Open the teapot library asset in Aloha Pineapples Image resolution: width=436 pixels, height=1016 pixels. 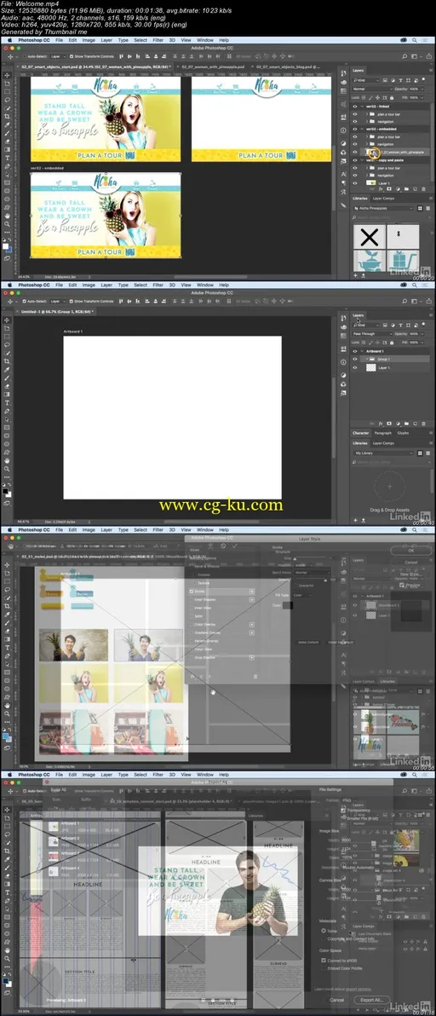click(370, 262)
